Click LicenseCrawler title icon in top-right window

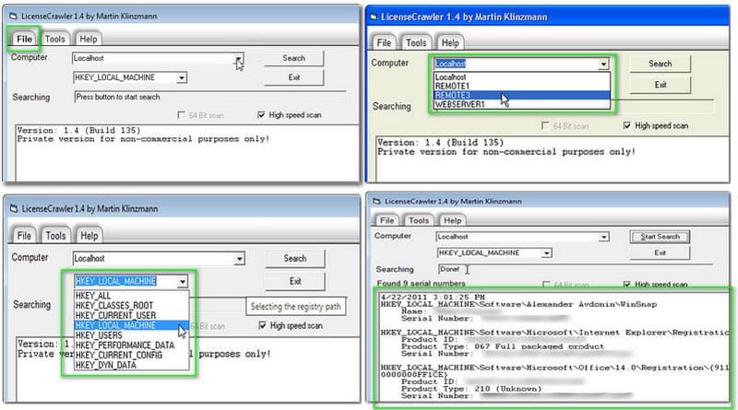coord(375,17)
